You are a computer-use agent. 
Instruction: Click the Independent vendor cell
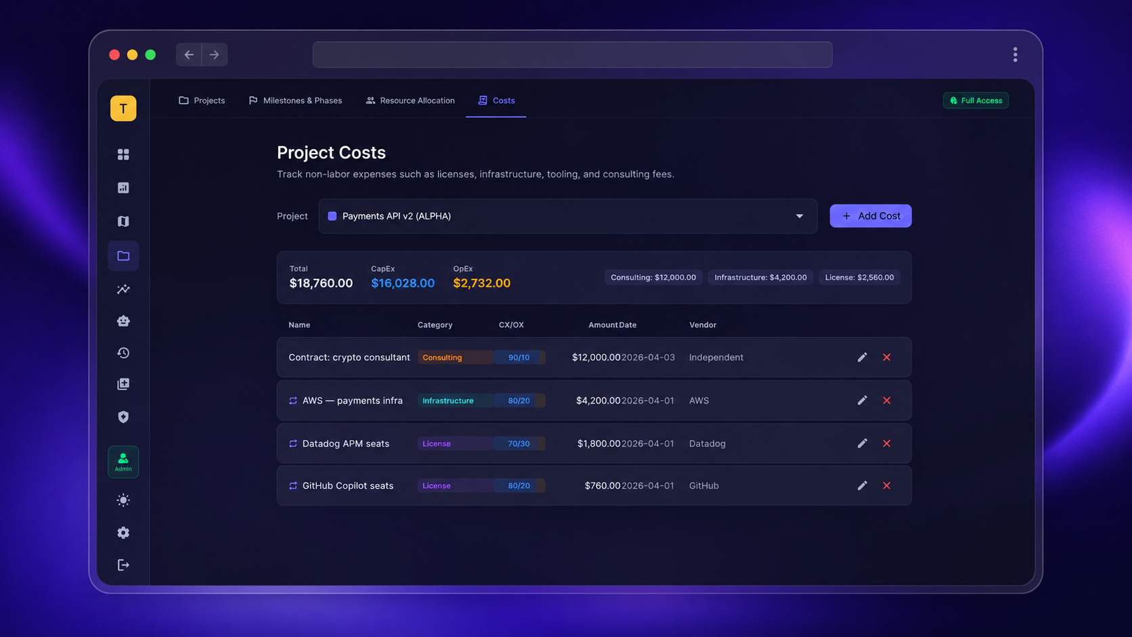[x=716, y=357]
